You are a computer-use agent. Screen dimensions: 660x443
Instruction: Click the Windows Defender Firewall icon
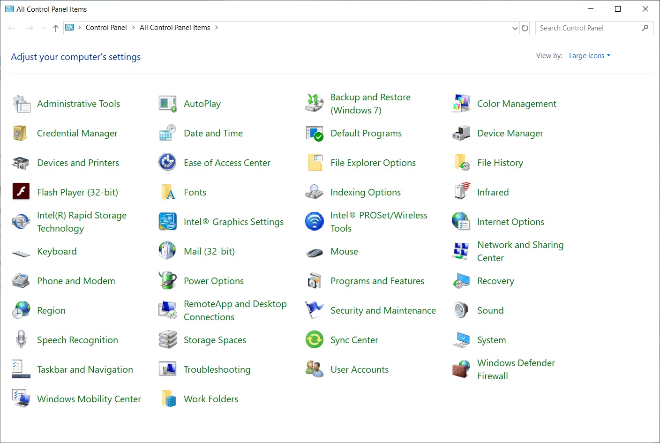point(461,369)
